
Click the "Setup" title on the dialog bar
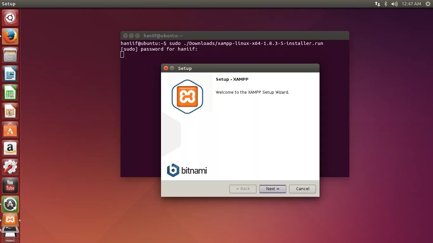185,68
